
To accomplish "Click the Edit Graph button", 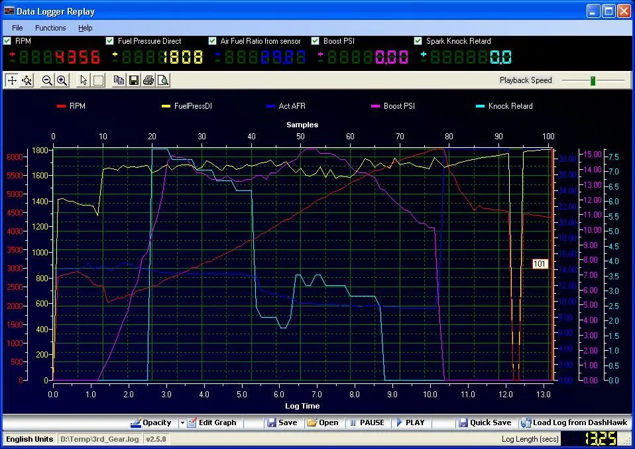I will click(212, 422).
